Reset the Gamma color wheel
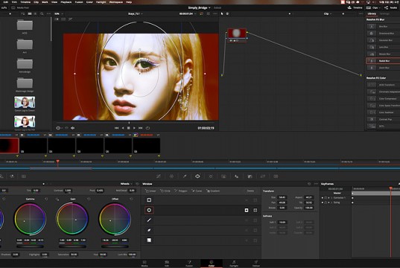 click(x=46, y=199)
